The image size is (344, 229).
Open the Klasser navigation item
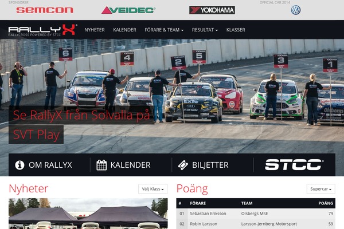click(x=236, y=30)
